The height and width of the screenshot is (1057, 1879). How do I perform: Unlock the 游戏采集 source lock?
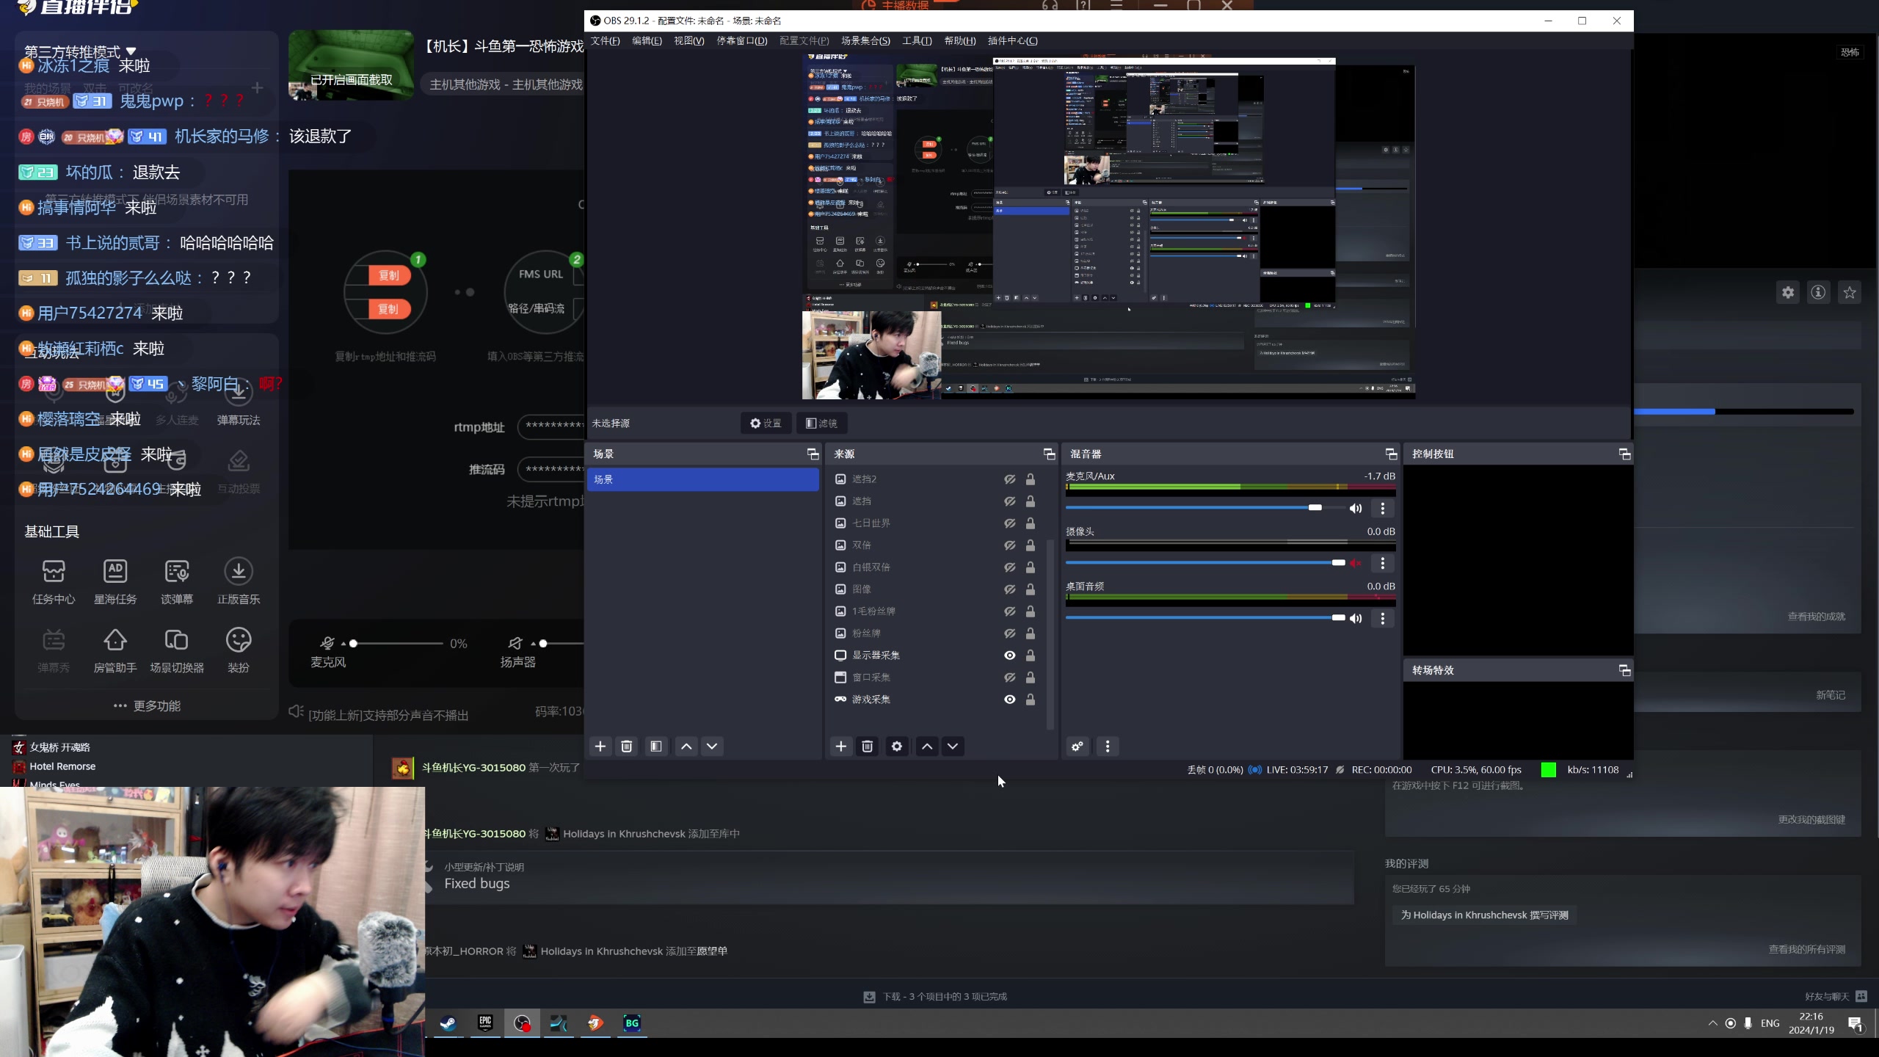point(1030,700)
